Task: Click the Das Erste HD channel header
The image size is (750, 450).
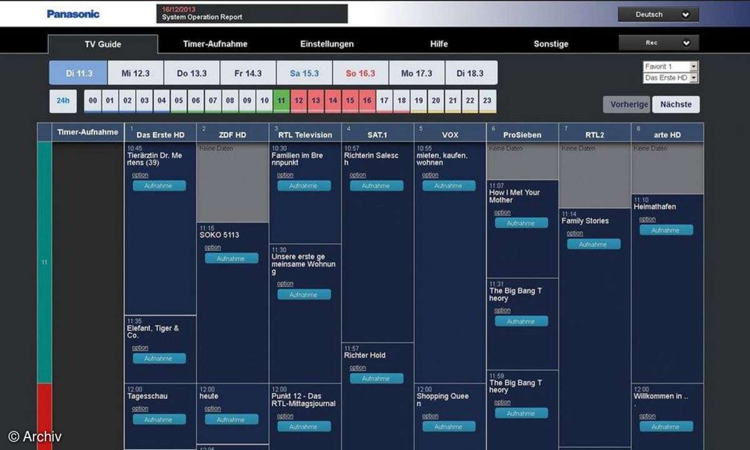Action: pos(161,132)
